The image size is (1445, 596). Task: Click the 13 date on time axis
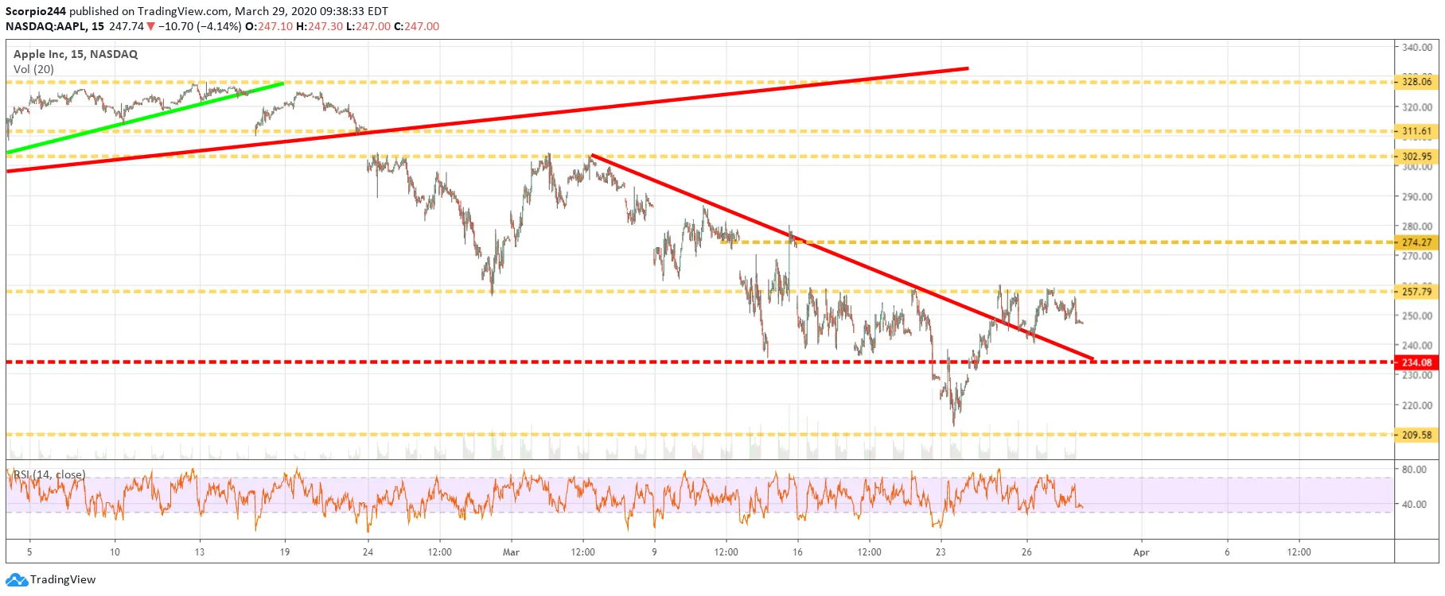click(199, 551)
